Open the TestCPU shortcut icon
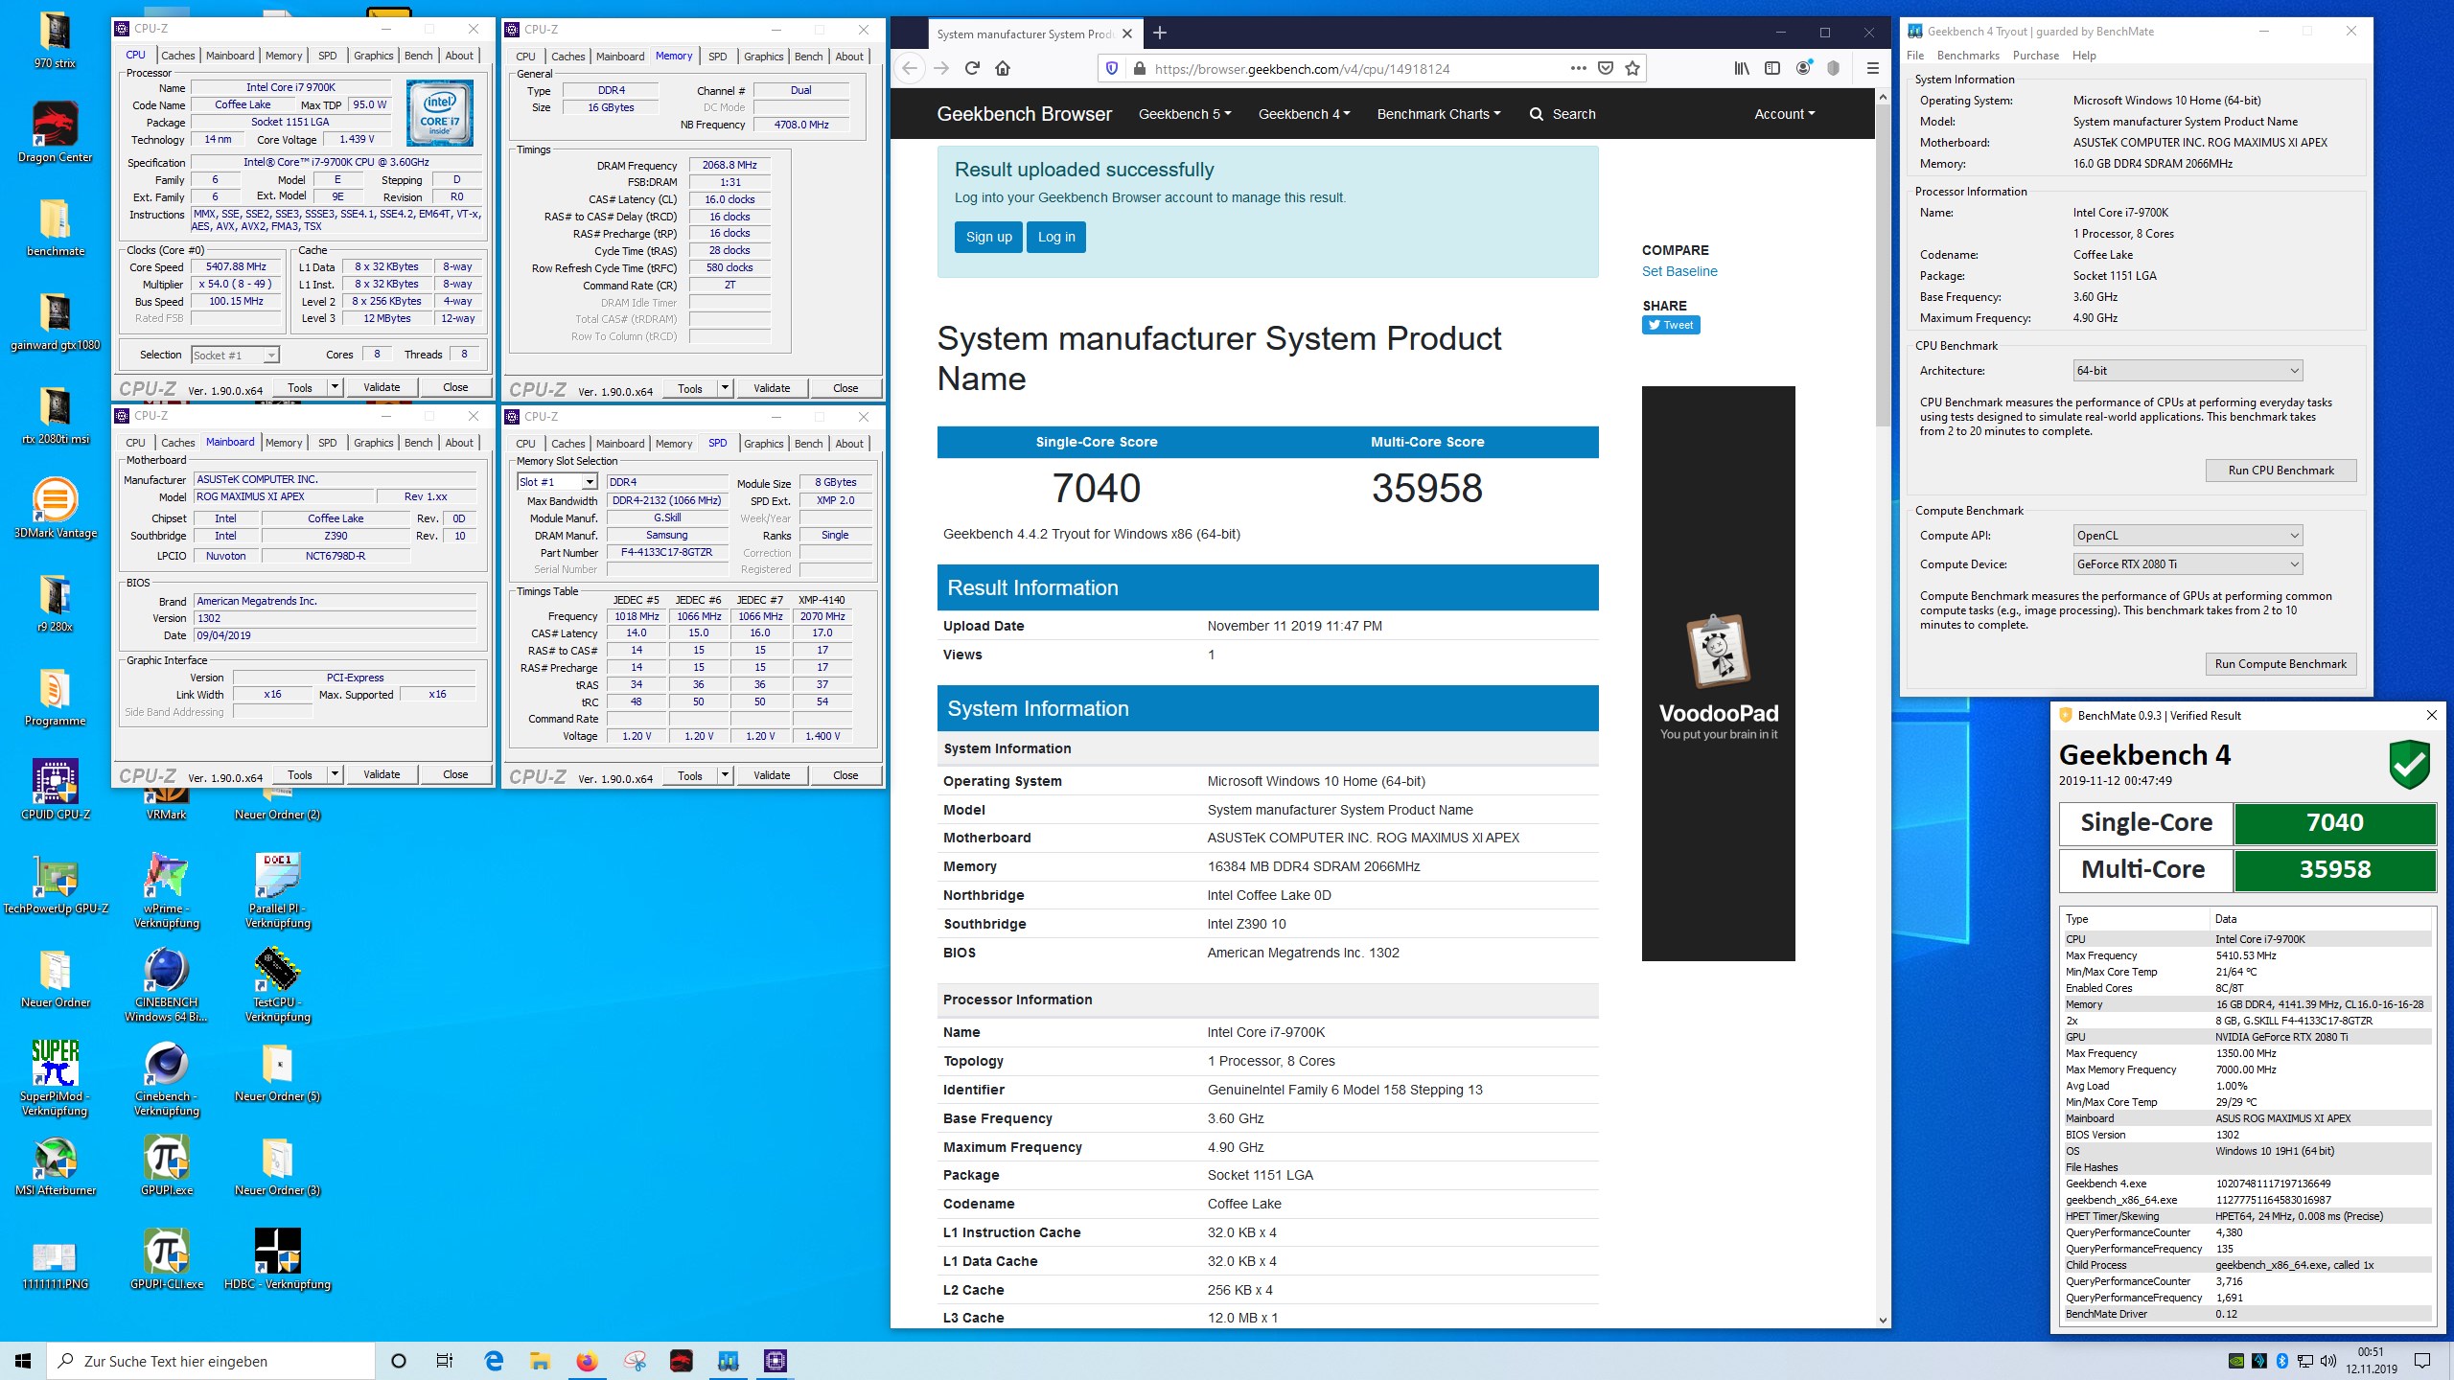 click(278, 983)
